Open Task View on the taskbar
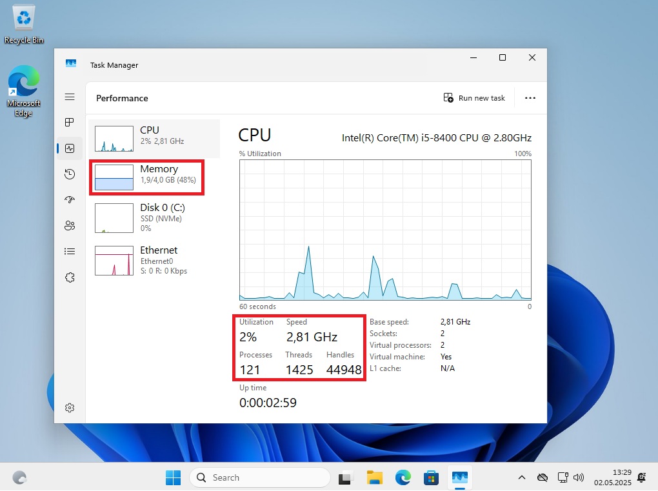The image size is (658, 491). coord(345,477)
